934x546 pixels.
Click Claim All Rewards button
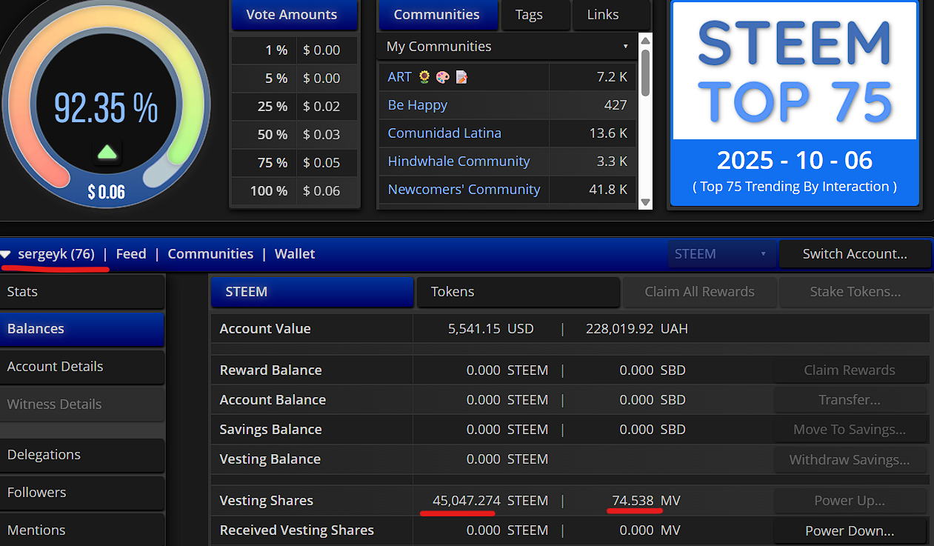coord(699,292)
